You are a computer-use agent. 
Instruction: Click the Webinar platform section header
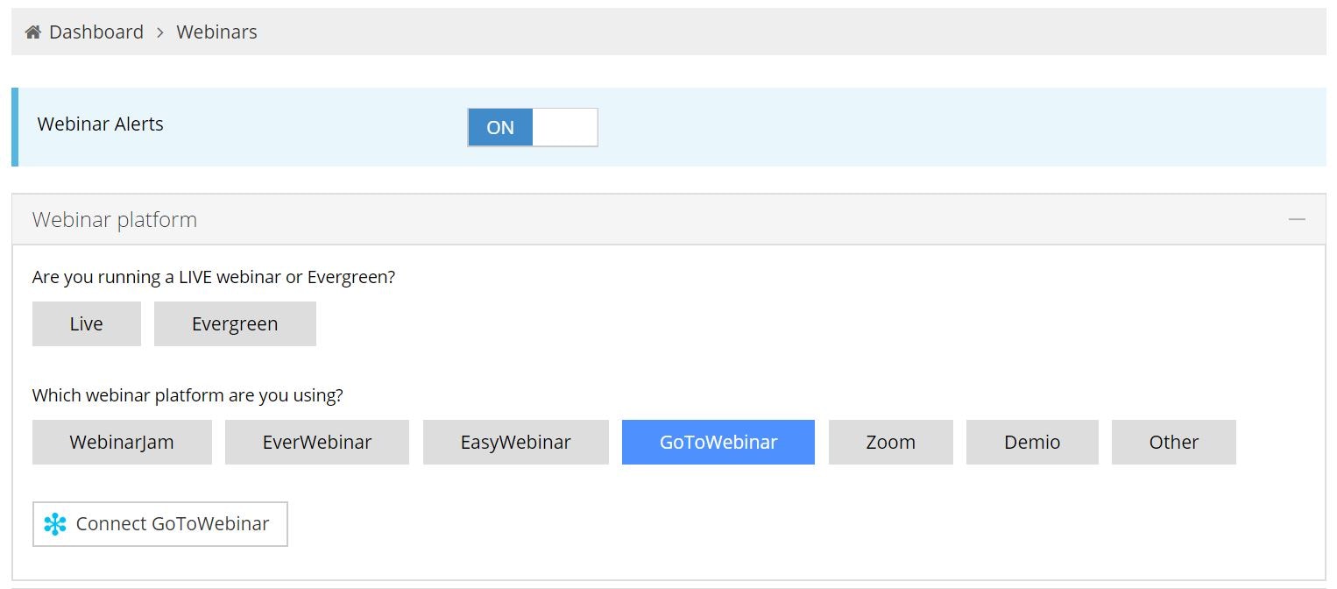(114, 219)
